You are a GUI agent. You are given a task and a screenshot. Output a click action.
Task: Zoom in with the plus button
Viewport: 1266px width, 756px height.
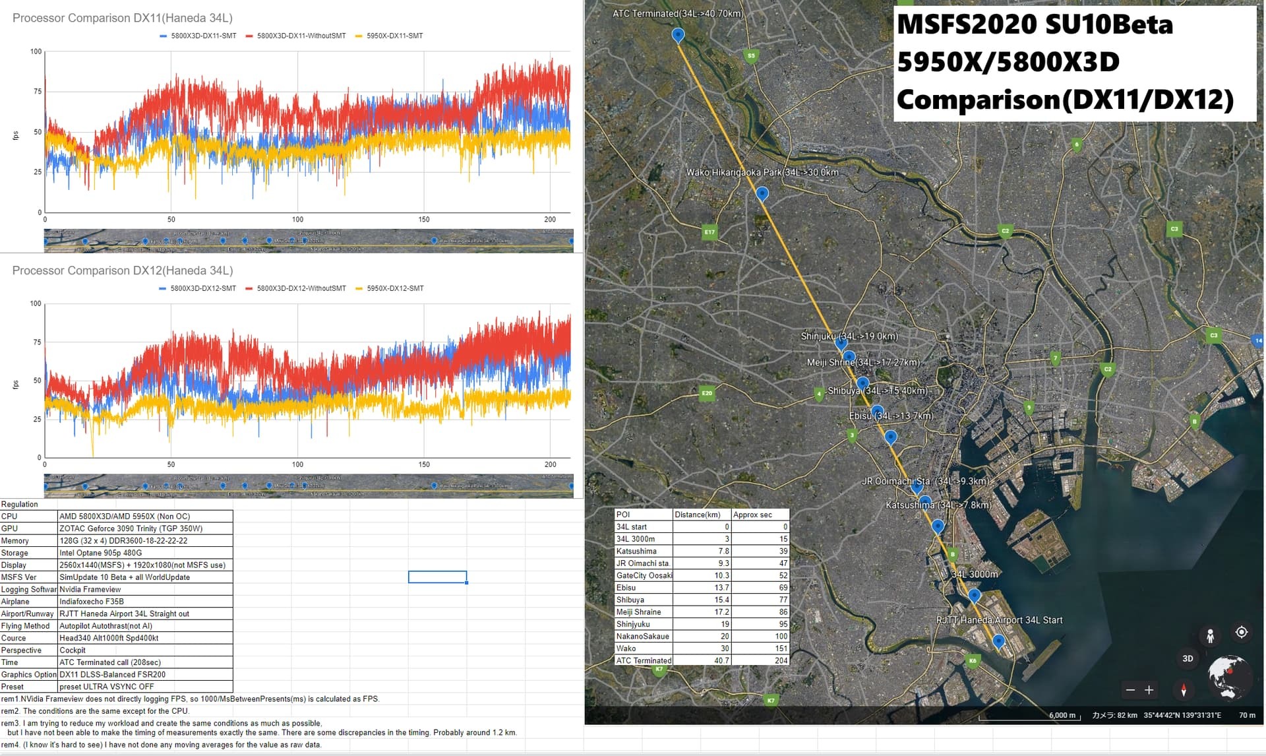[1149, 690]
